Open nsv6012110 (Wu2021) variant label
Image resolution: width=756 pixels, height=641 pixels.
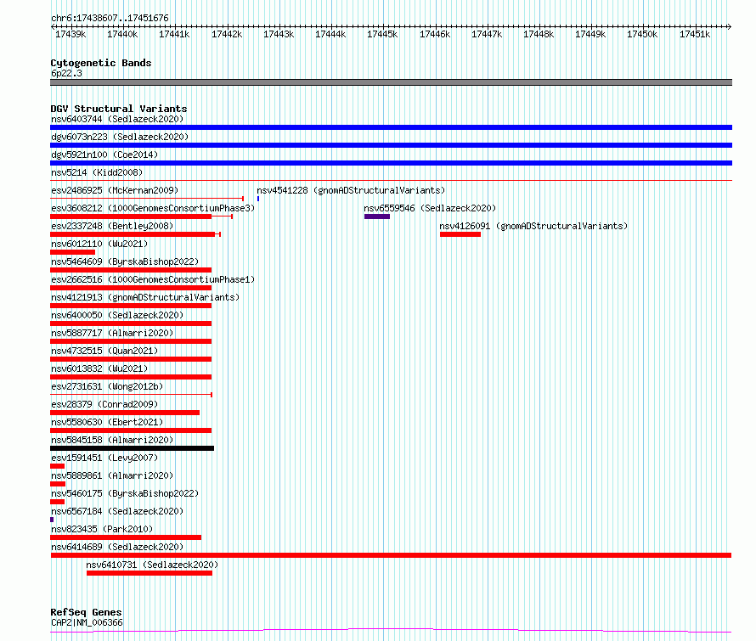pyautogui.click(x=99, y=244)
